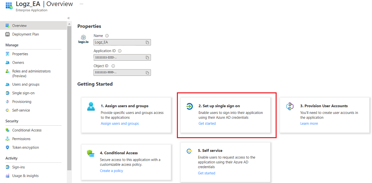Viewport: 372px width, 183px height.
Task: Click the Create a policy link
Action: [112, 171]
